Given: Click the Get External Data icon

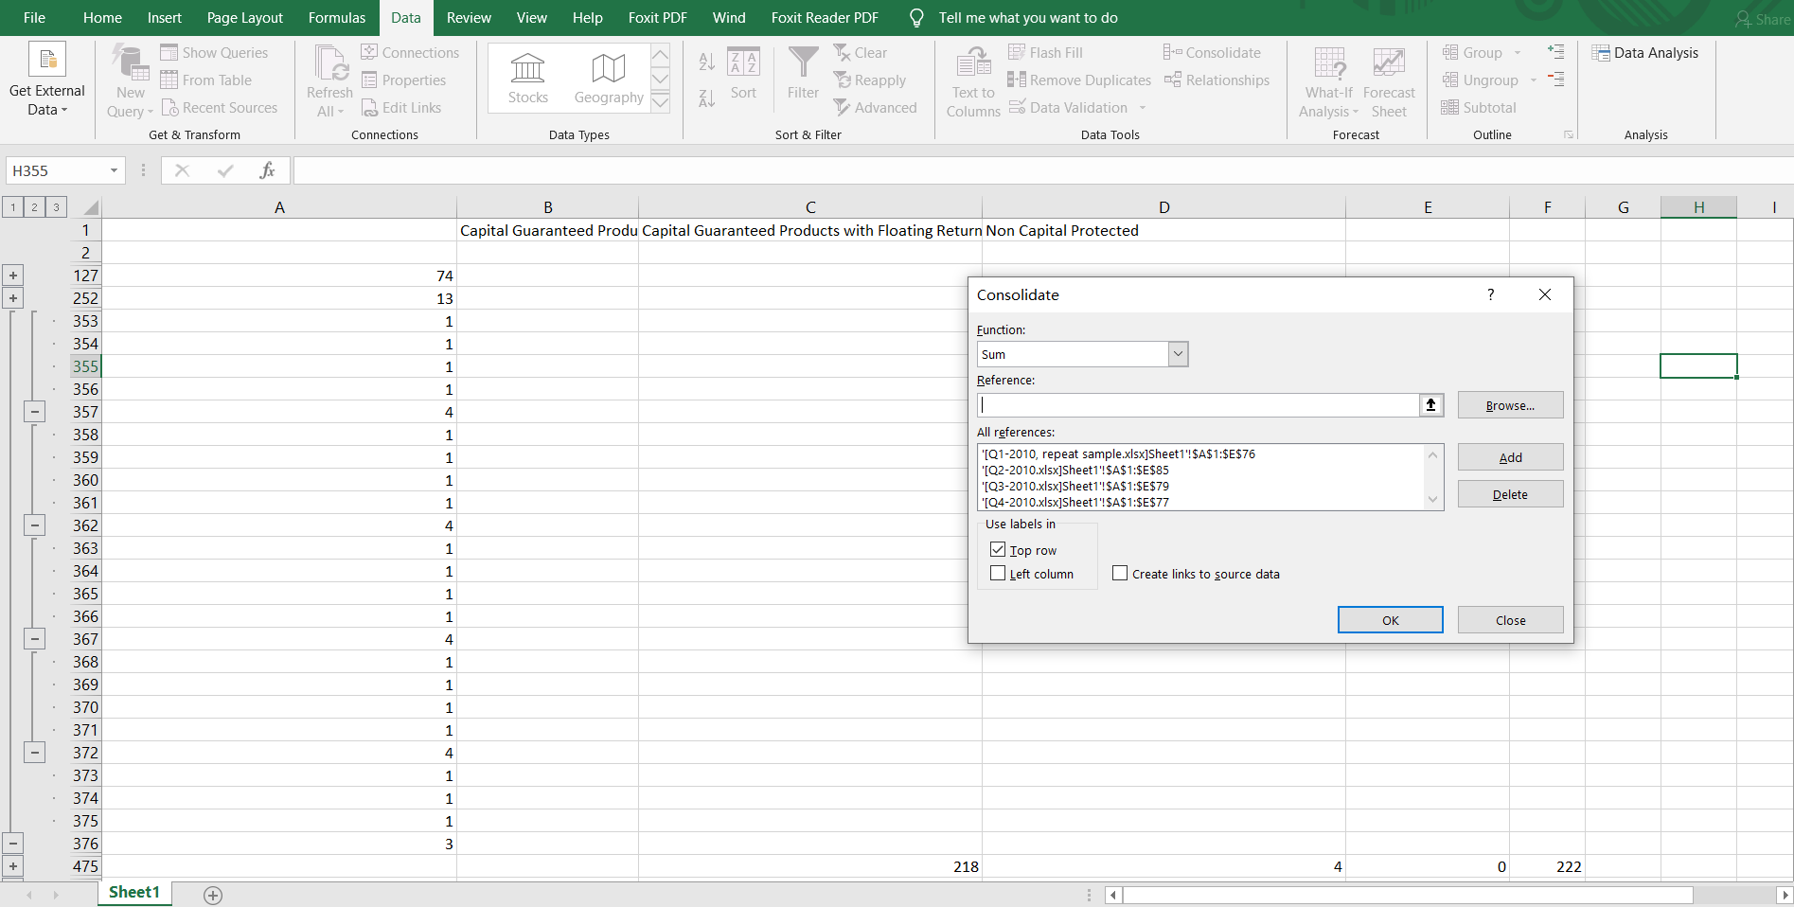Looking at the screenshot, I should 47,59.
